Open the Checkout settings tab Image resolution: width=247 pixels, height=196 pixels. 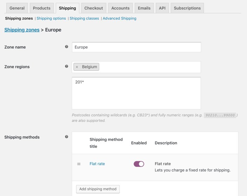click(x=94, y=8)
